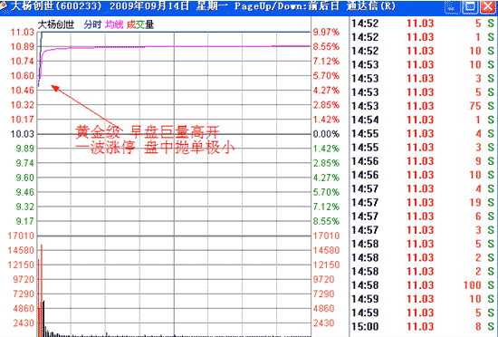Click the 9.97% label on right axis
498x337 pixels.
[x=326, y=32]
